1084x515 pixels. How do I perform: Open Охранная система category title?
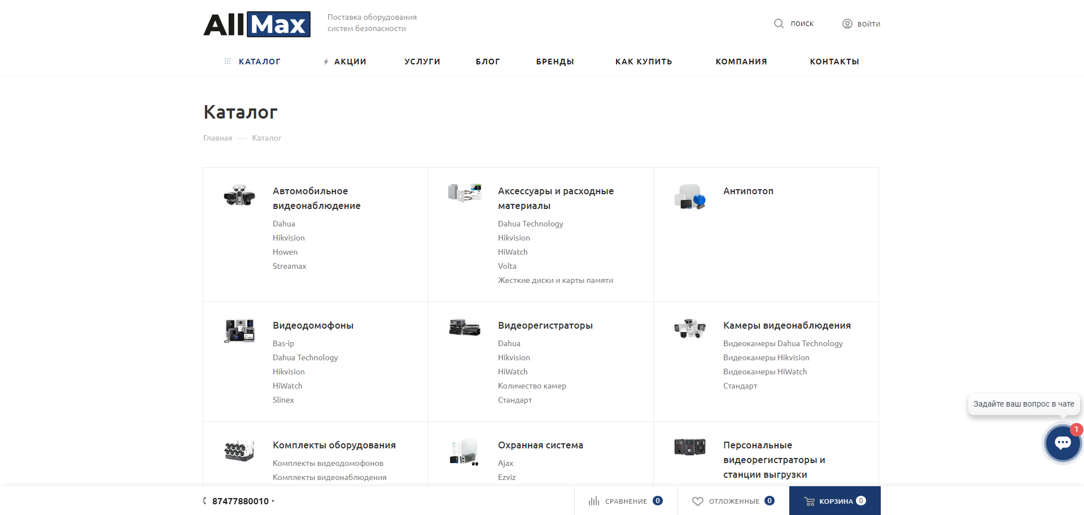tap(540, 445)
